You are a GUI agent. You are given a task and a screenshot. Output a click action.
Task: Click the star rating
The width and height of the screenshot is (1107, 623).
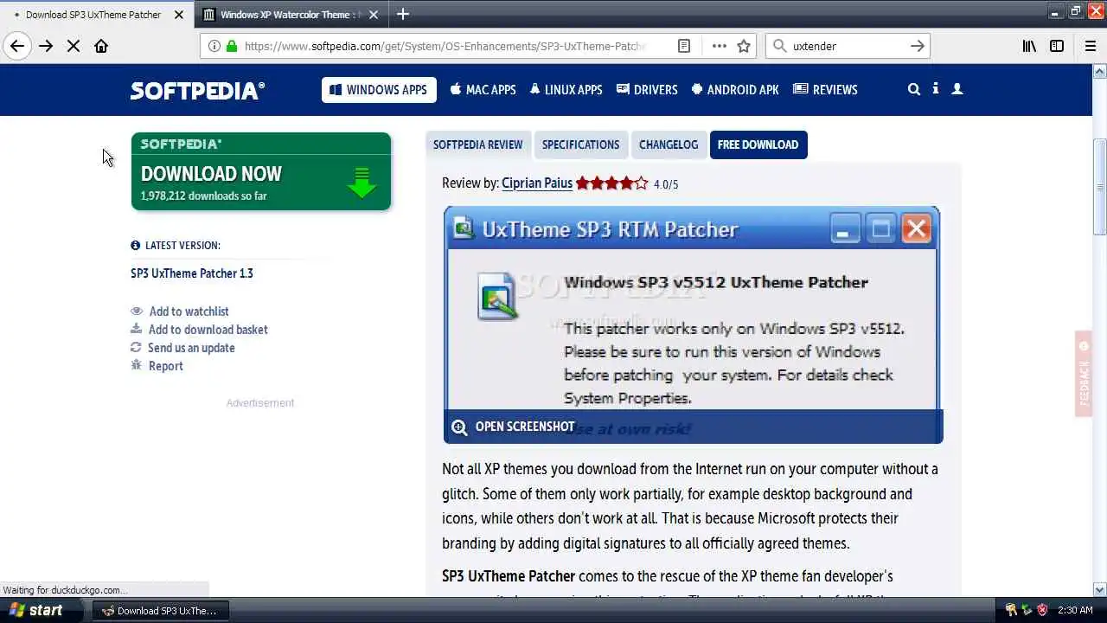[611, 183]
